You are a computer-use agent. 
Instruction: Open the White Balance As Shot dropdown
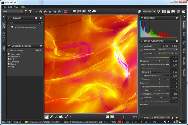click(166, 53)
